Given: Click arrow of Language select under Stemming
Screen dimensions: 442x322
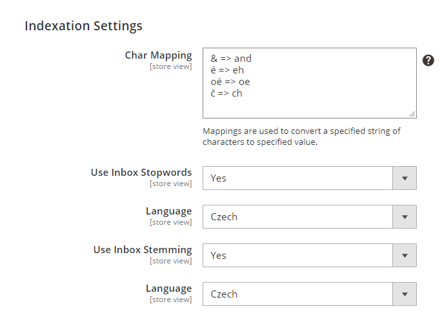Looking at the screenshot, I should pyautogui.click(x=405, y=294).
